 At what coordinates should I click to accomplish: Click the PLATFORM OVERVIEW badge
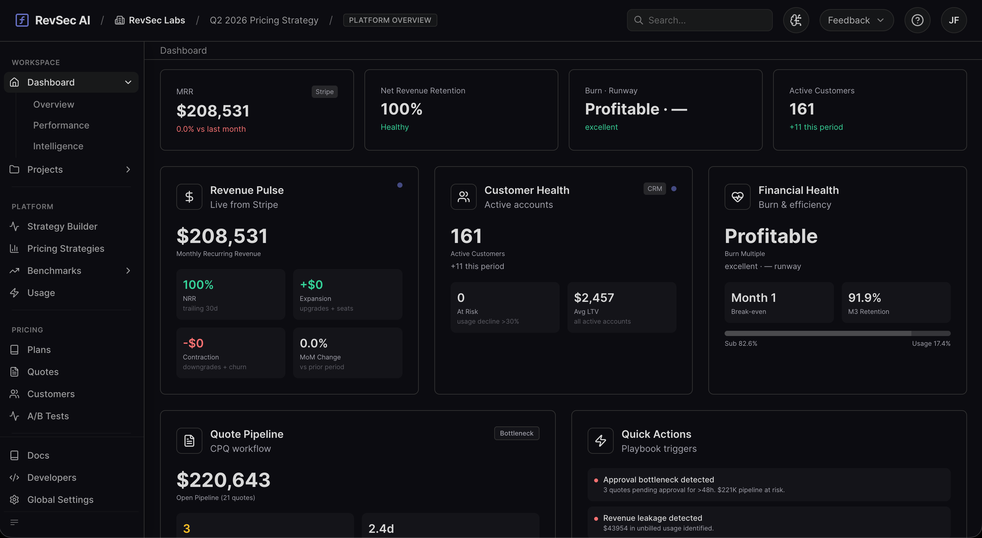click(390, 20)
